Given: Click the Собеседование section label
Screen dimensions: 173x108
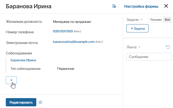Looking at the screenshot, I should (x=19, y=53).
